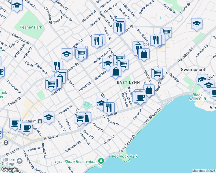The image size is (216, 173).
Task: Open the coffee cup marker beside Silsbee St
Action: coord(27,128)
